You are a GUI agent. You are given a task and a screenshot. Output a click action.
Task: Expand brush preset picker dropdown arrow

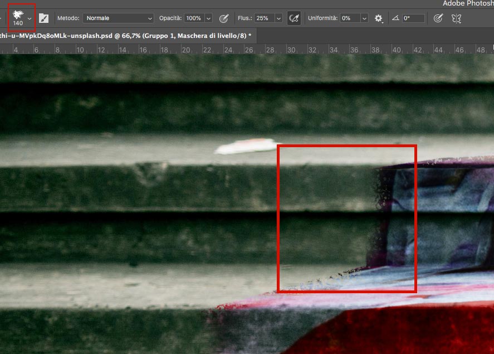coord(30,18)
